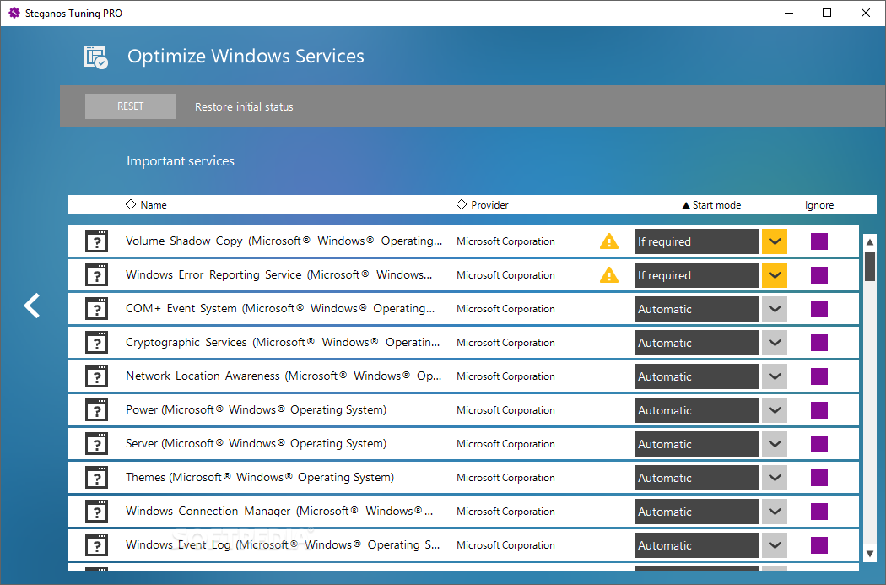Toggle Ignore for Cryptographic Services
The height and width of the screenshot is (585, 886).
(819, 343)
